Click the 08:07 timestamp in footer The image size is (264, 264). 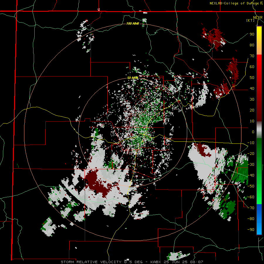(x=196, y=262)
